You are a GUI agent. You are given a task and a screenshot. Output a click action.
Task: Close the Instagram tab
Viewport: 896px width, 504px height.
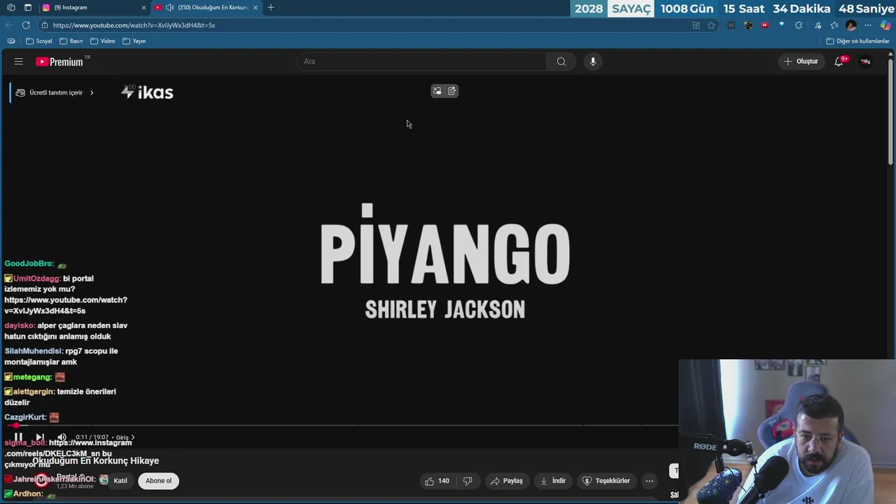[x=143, y=8]
